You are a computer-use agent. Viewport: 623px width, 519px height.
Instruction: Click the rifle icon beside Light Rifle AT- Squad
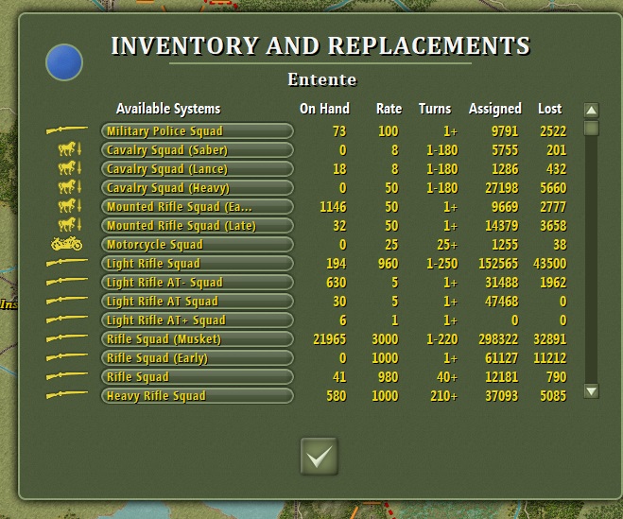(x=67, y=282)
